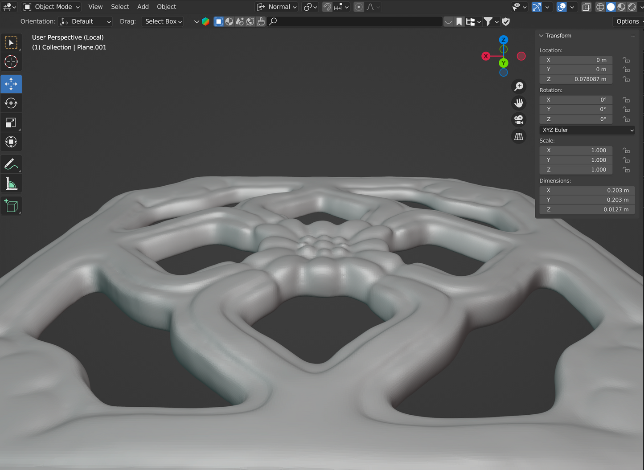The width and height of the screenshot is (644, 470).
Task: Choose the Scale tool
Action: [x=11, y=123]
